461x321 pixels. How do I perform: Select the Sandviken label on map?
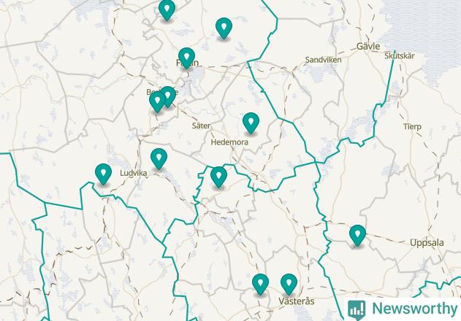tap(323, 60)
